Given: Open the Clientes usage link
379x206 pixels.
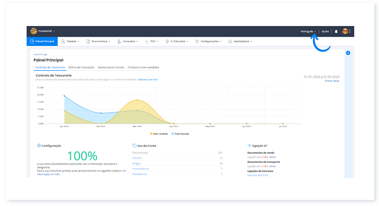Looking at the screenshot, I should tap(137, 158).
